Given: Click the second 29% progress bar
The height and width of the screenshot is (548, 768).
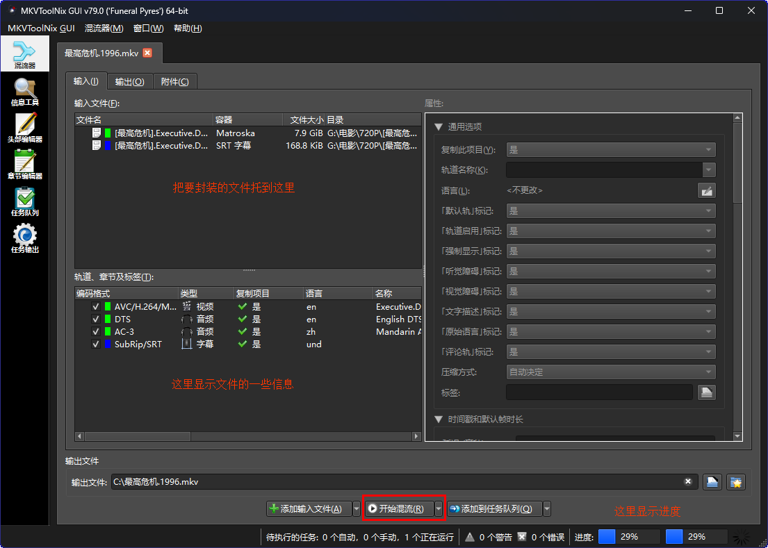Looking at the screenshot, I should pyautogui.click(x=696, y=537).
